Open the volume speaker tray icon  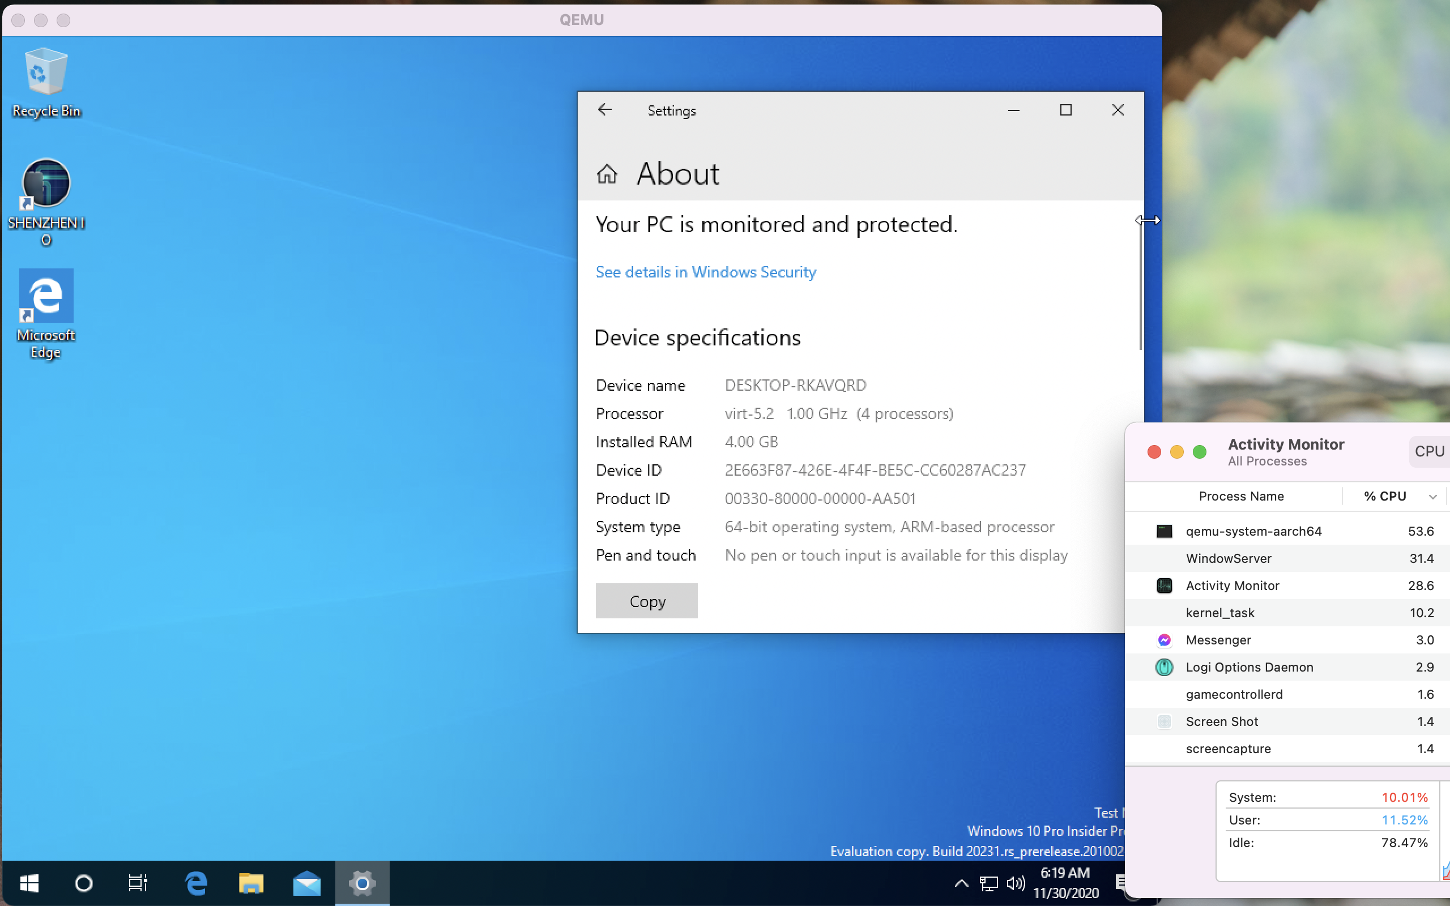pyautogui.click(x=1015, y=883)
